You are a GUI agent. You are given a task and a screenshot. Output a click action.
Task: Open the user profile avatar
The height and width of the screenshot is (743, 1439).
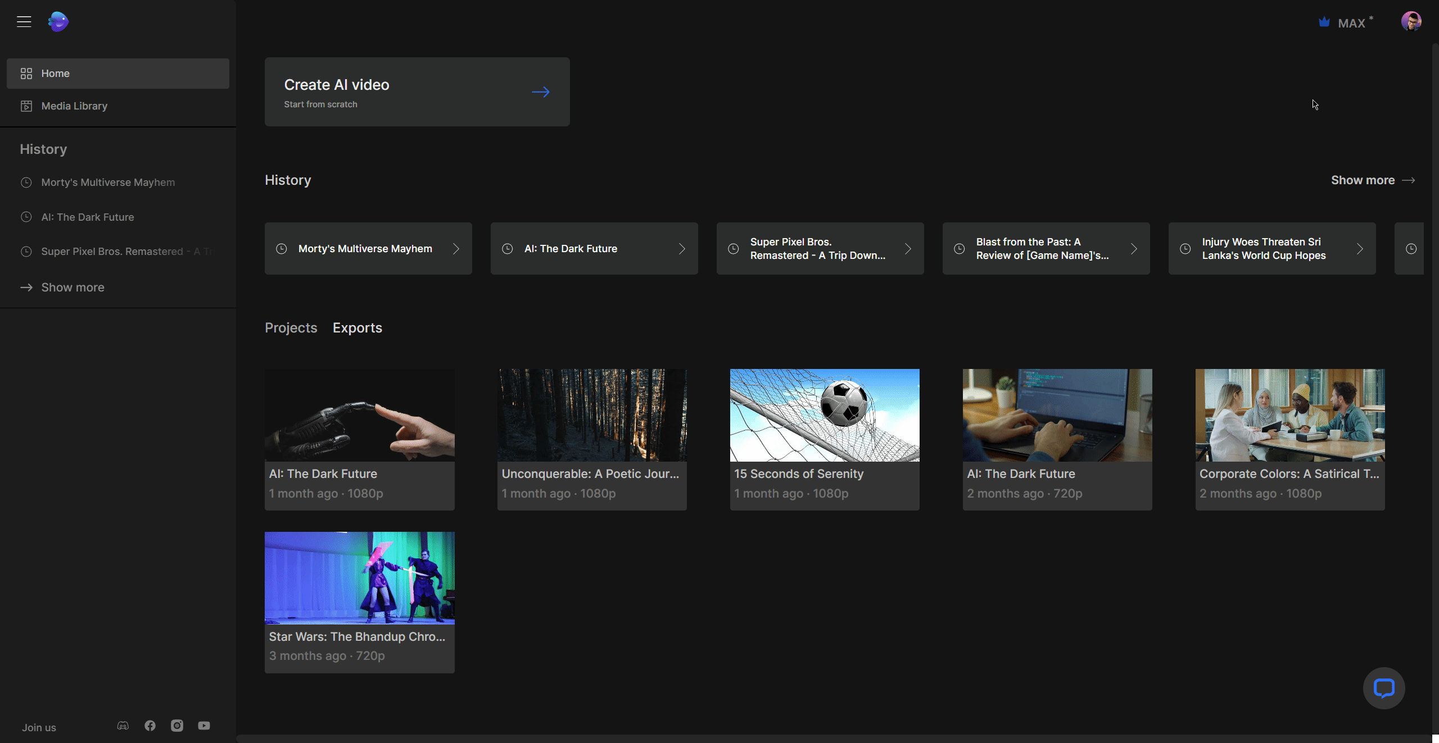point(1411,21)
